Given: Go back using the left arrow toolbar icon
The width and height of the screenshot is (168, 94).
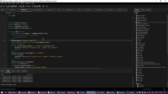Looking at the screenshot, I should [x=1, y=6].
